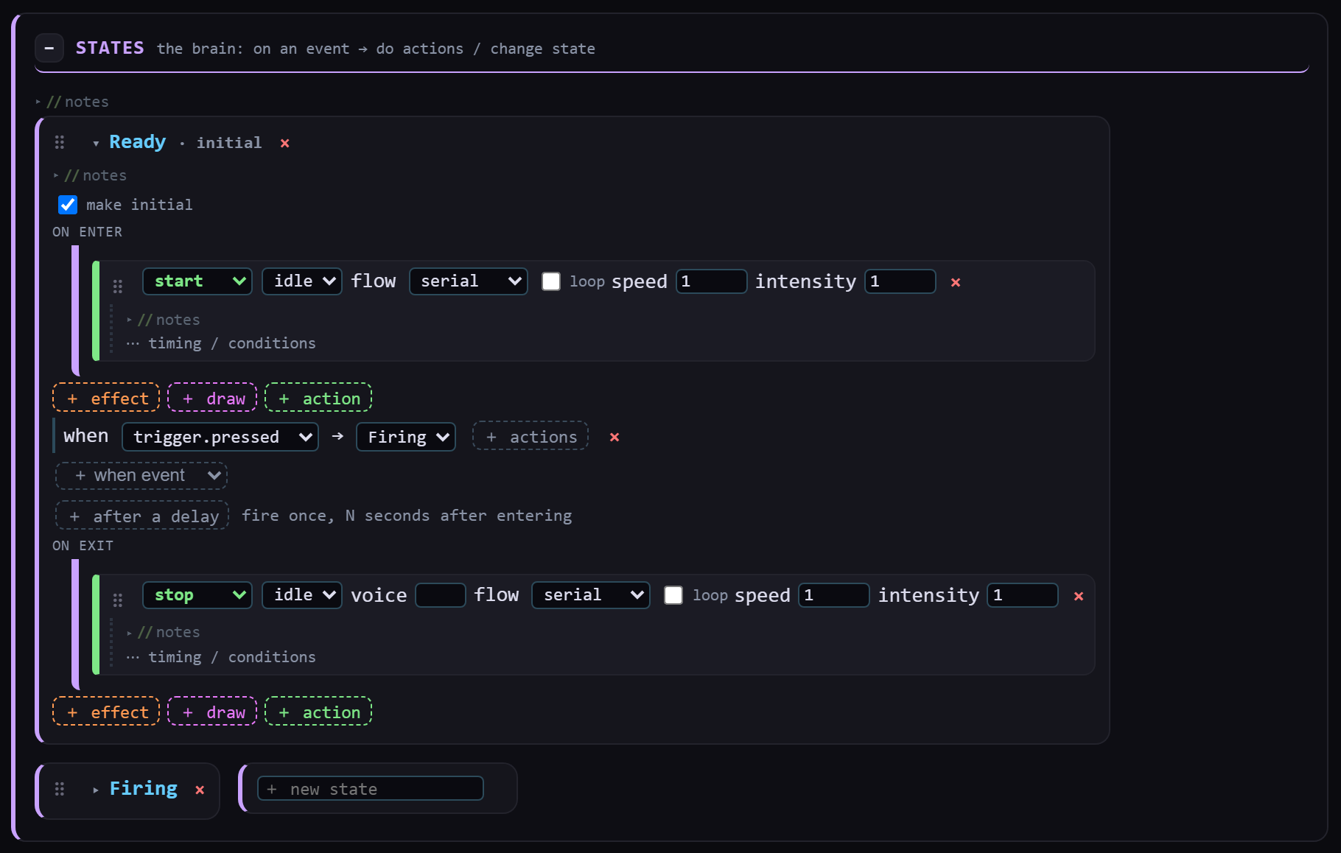Screen dimensions: 1341x853
Task: Delete the trigger.pressed transition
Action: (615, 437)
